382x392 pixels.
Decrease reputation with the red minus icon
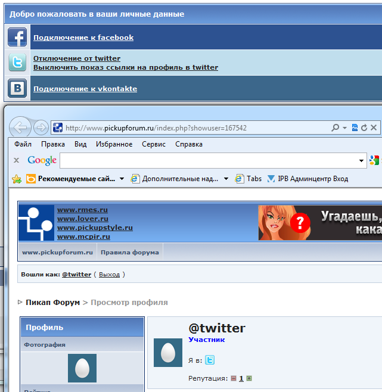pos(234,378)
